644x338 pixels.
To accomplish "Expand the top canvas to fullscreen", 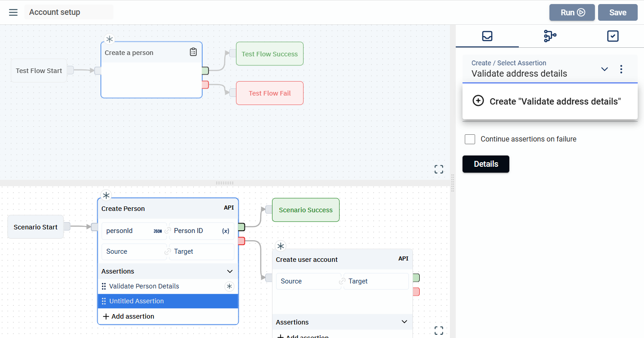I will [x=439, y=169].
